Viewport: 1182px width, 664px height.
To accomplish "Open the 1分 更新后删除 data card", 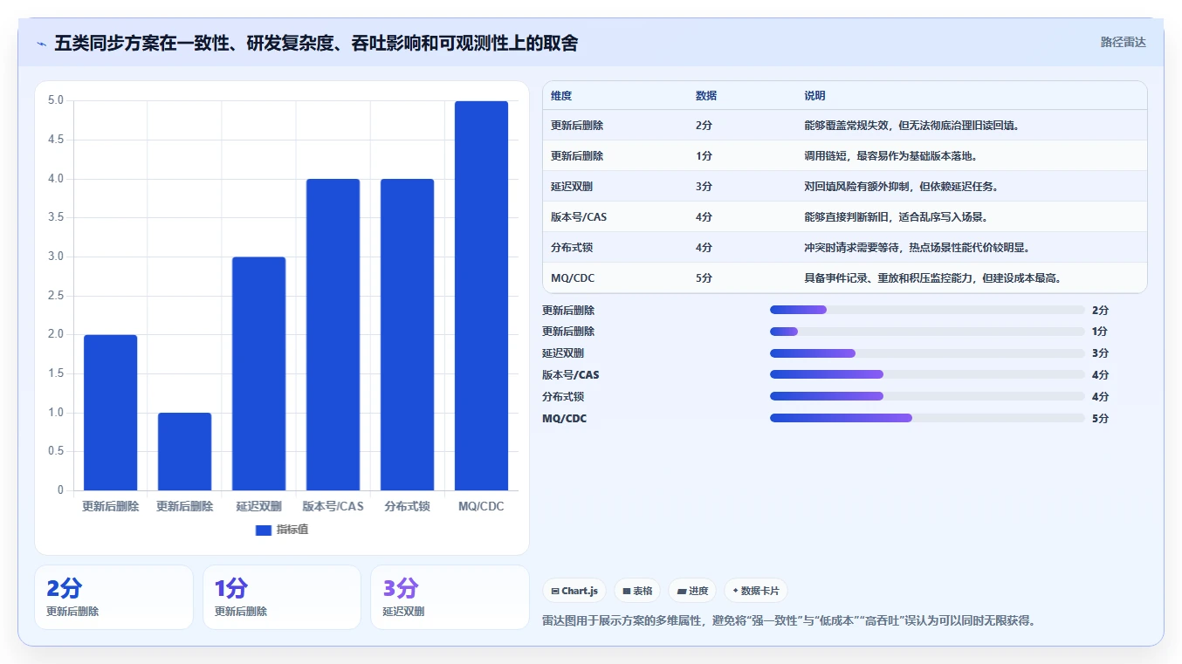I will click(x=282, y=598).
